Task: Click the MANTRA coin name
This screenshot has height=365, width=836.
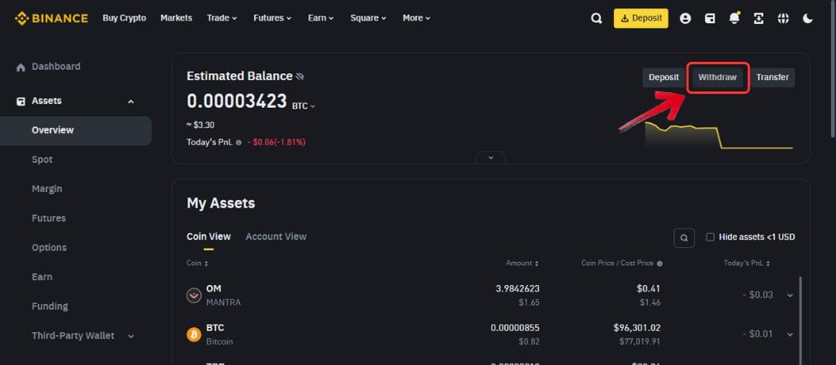Action: click(223, 302)
